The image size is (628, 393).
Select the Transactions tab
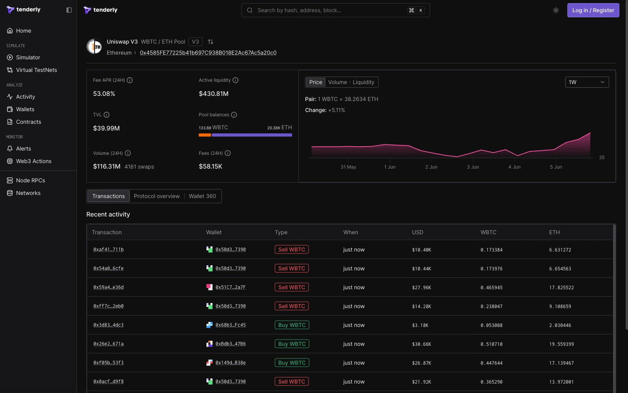tap(108, 196)
